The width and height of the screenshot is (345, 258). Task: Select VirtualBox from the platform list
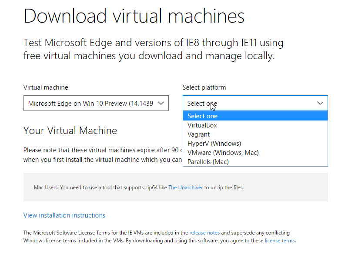click(x=255, y=125)
